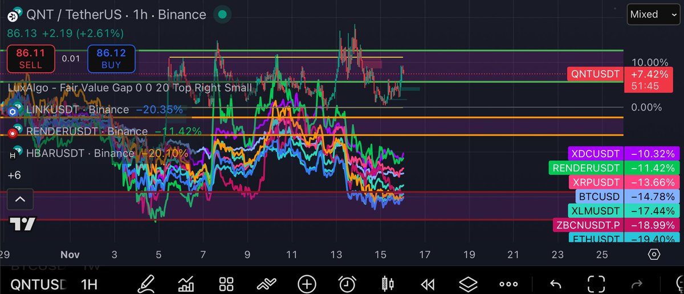This screenshot has height=294, width=684.
Task: Start bar replay with rewind icon
Action: [x=427, y=283]
